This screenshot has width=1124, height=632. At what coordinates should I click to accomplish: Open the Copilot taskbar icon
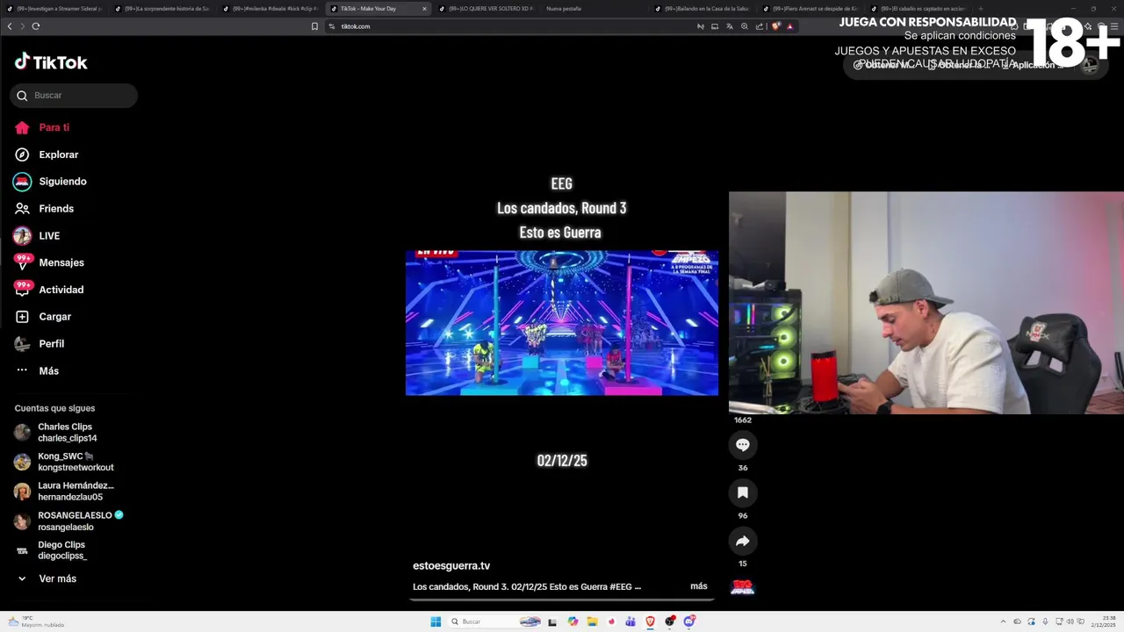pyautogui.click(x=573, y=621)
